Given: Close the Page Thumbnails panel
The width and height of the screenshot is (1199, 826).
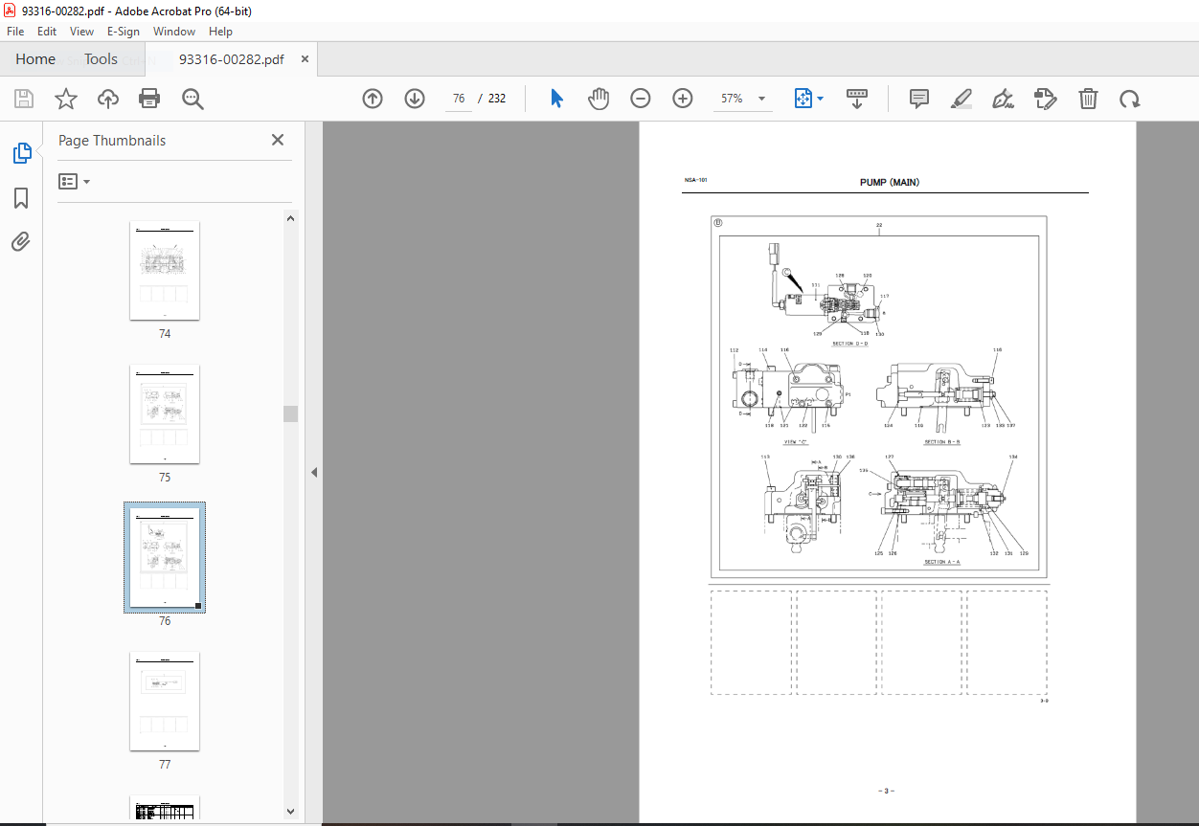Looking at the screenshot, I should (x=278, y=140).
